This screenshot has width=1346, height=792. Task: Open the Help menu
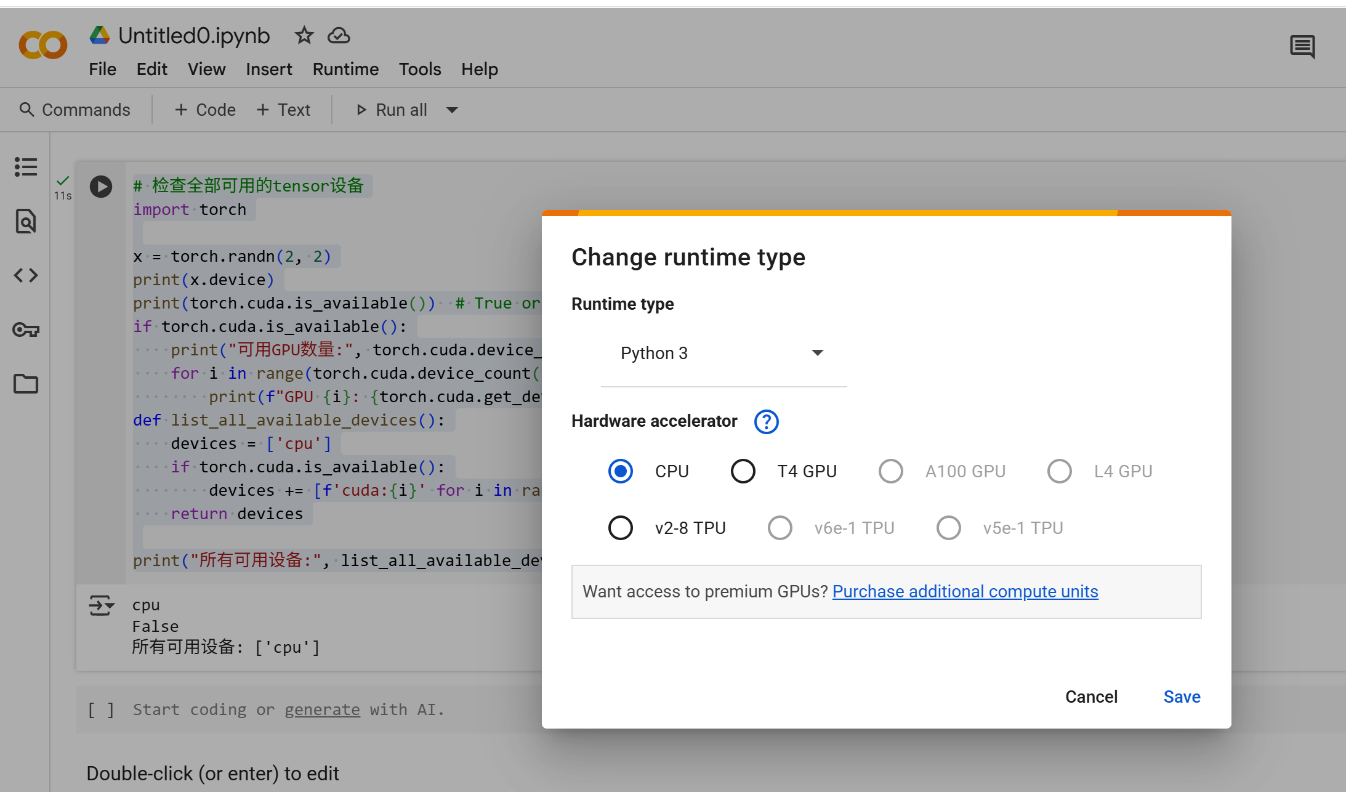coord(480,69)
